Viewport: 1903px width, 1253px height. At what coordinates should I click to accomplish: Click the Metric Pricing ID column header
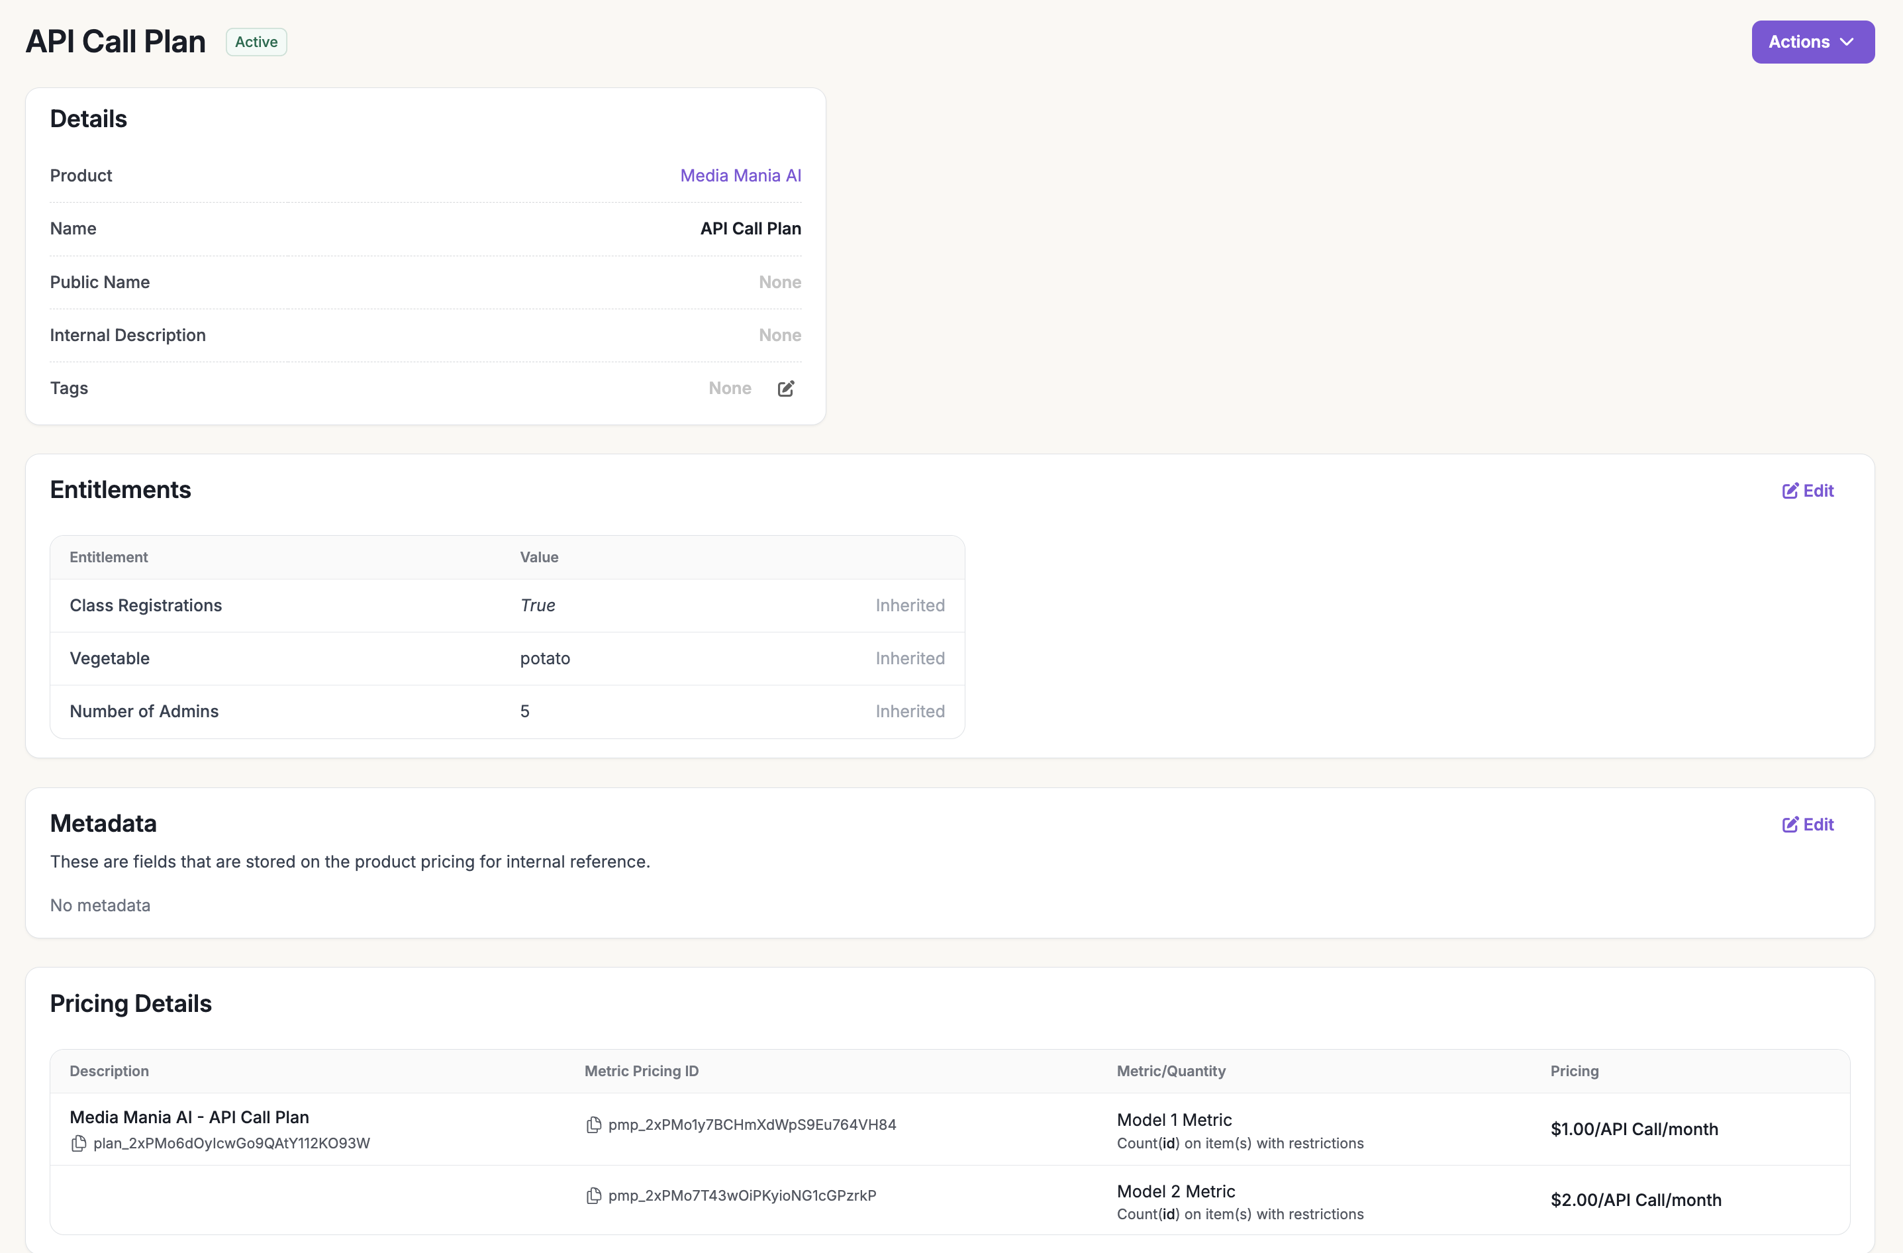tap(641, 1071)
